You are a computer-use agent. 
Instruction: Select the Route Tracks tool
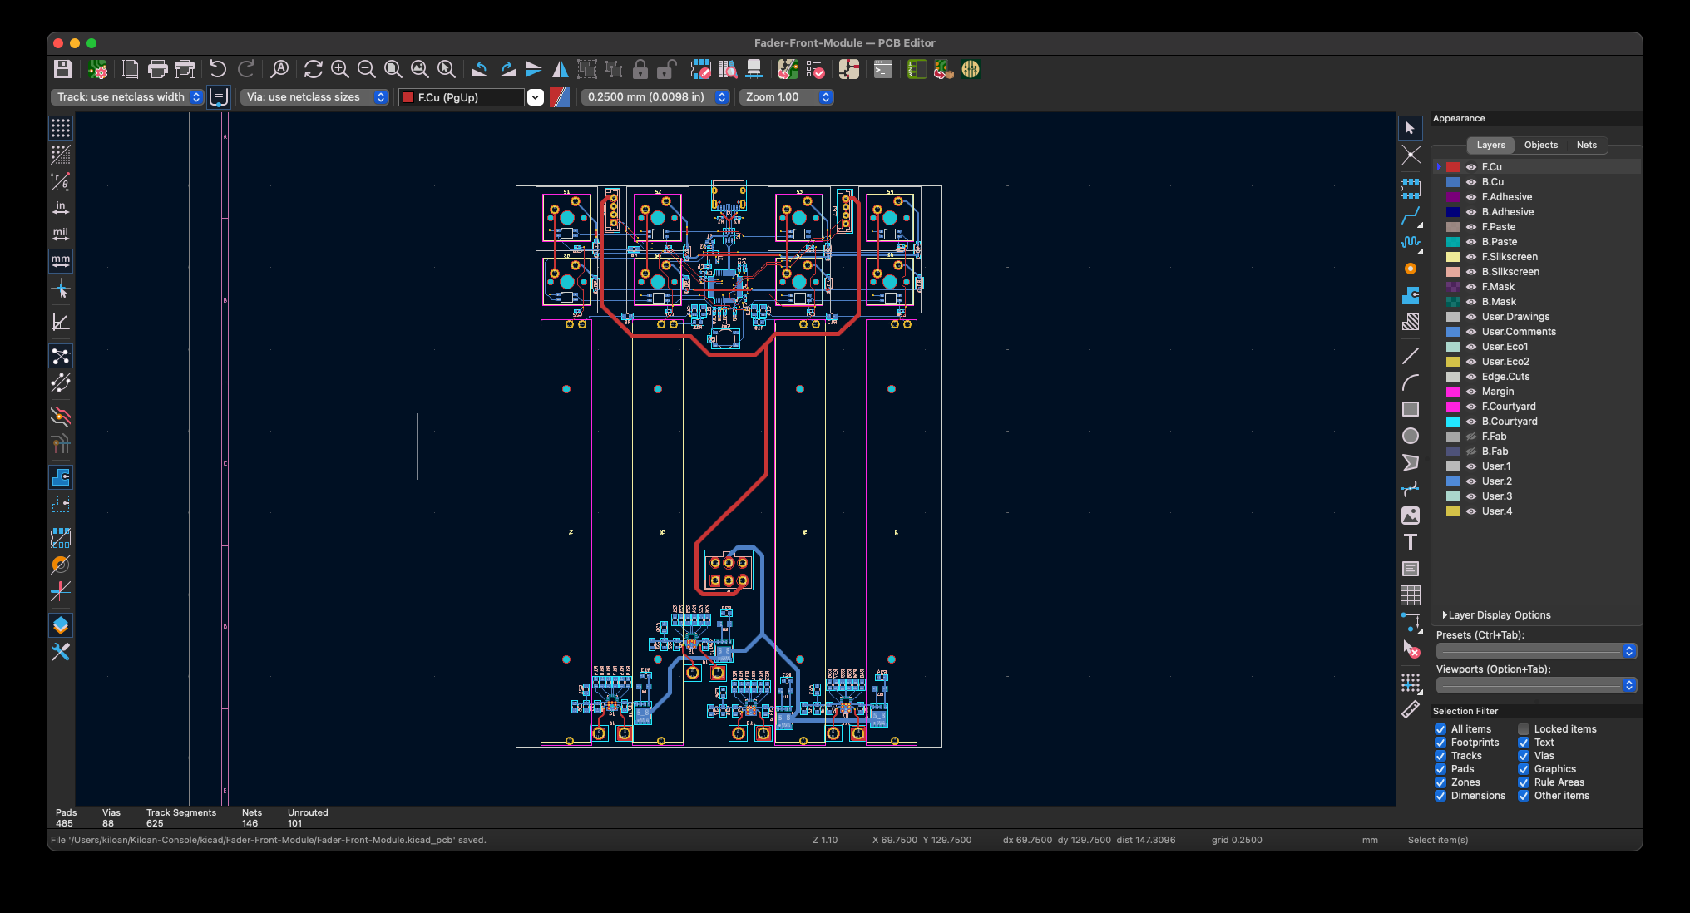point(1411,216)
